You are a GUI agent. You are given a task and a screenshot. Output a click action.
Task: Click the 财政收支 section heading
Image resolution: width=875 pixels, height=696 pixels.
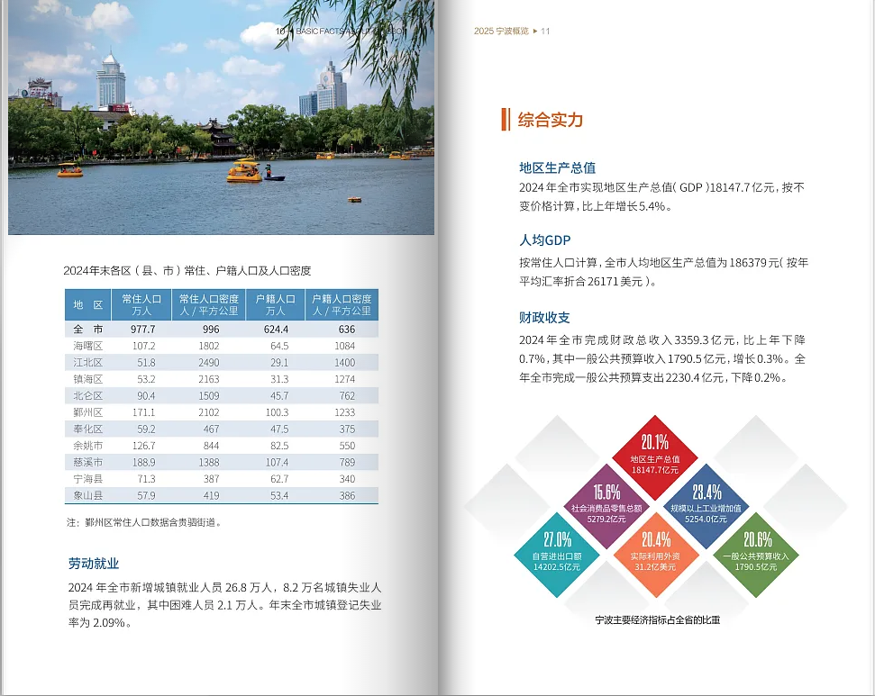(544, 318)
